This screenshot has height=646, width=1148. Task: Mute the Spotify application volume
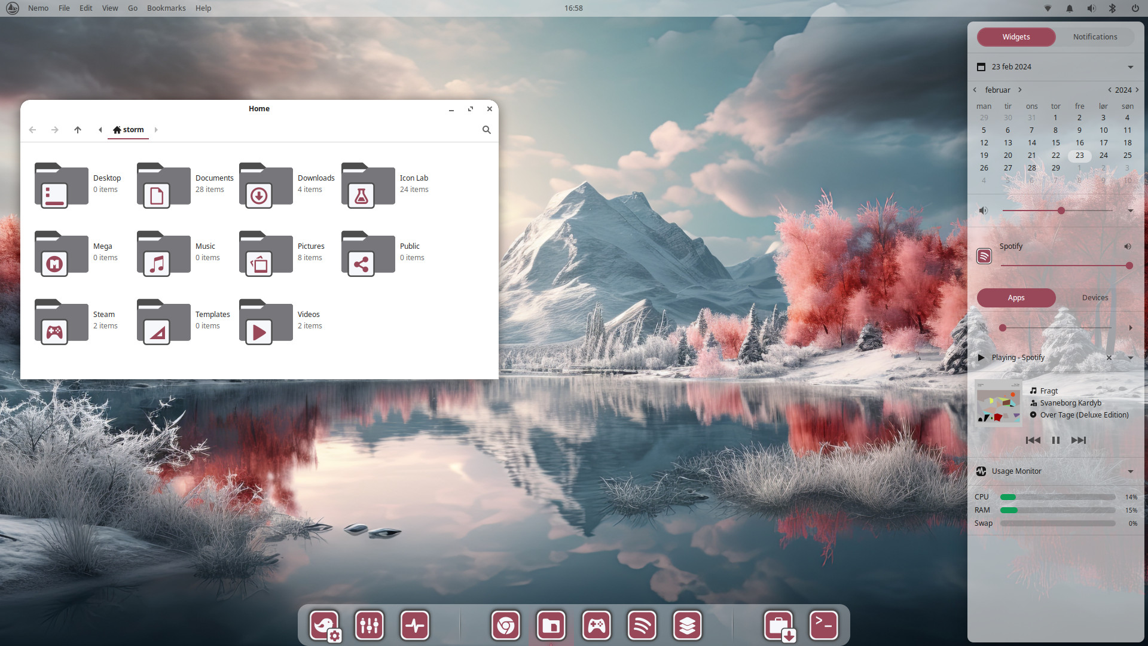tap(1127, 246)
